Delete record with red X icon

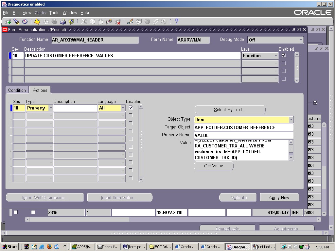(117, 22)
